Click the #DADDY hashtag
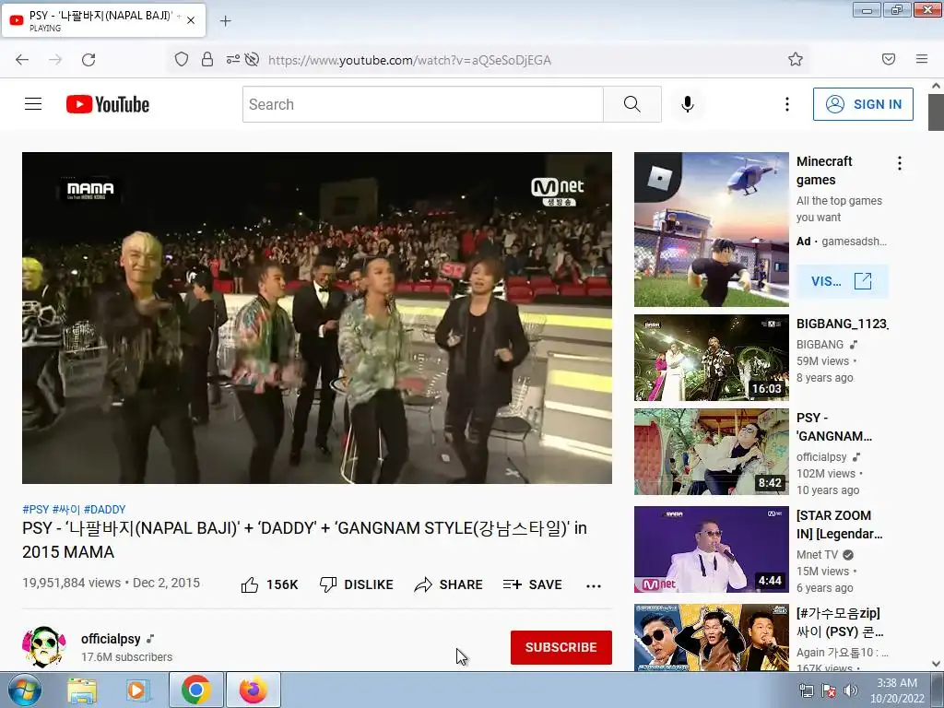944x708 pixels. tap(105, 509)
